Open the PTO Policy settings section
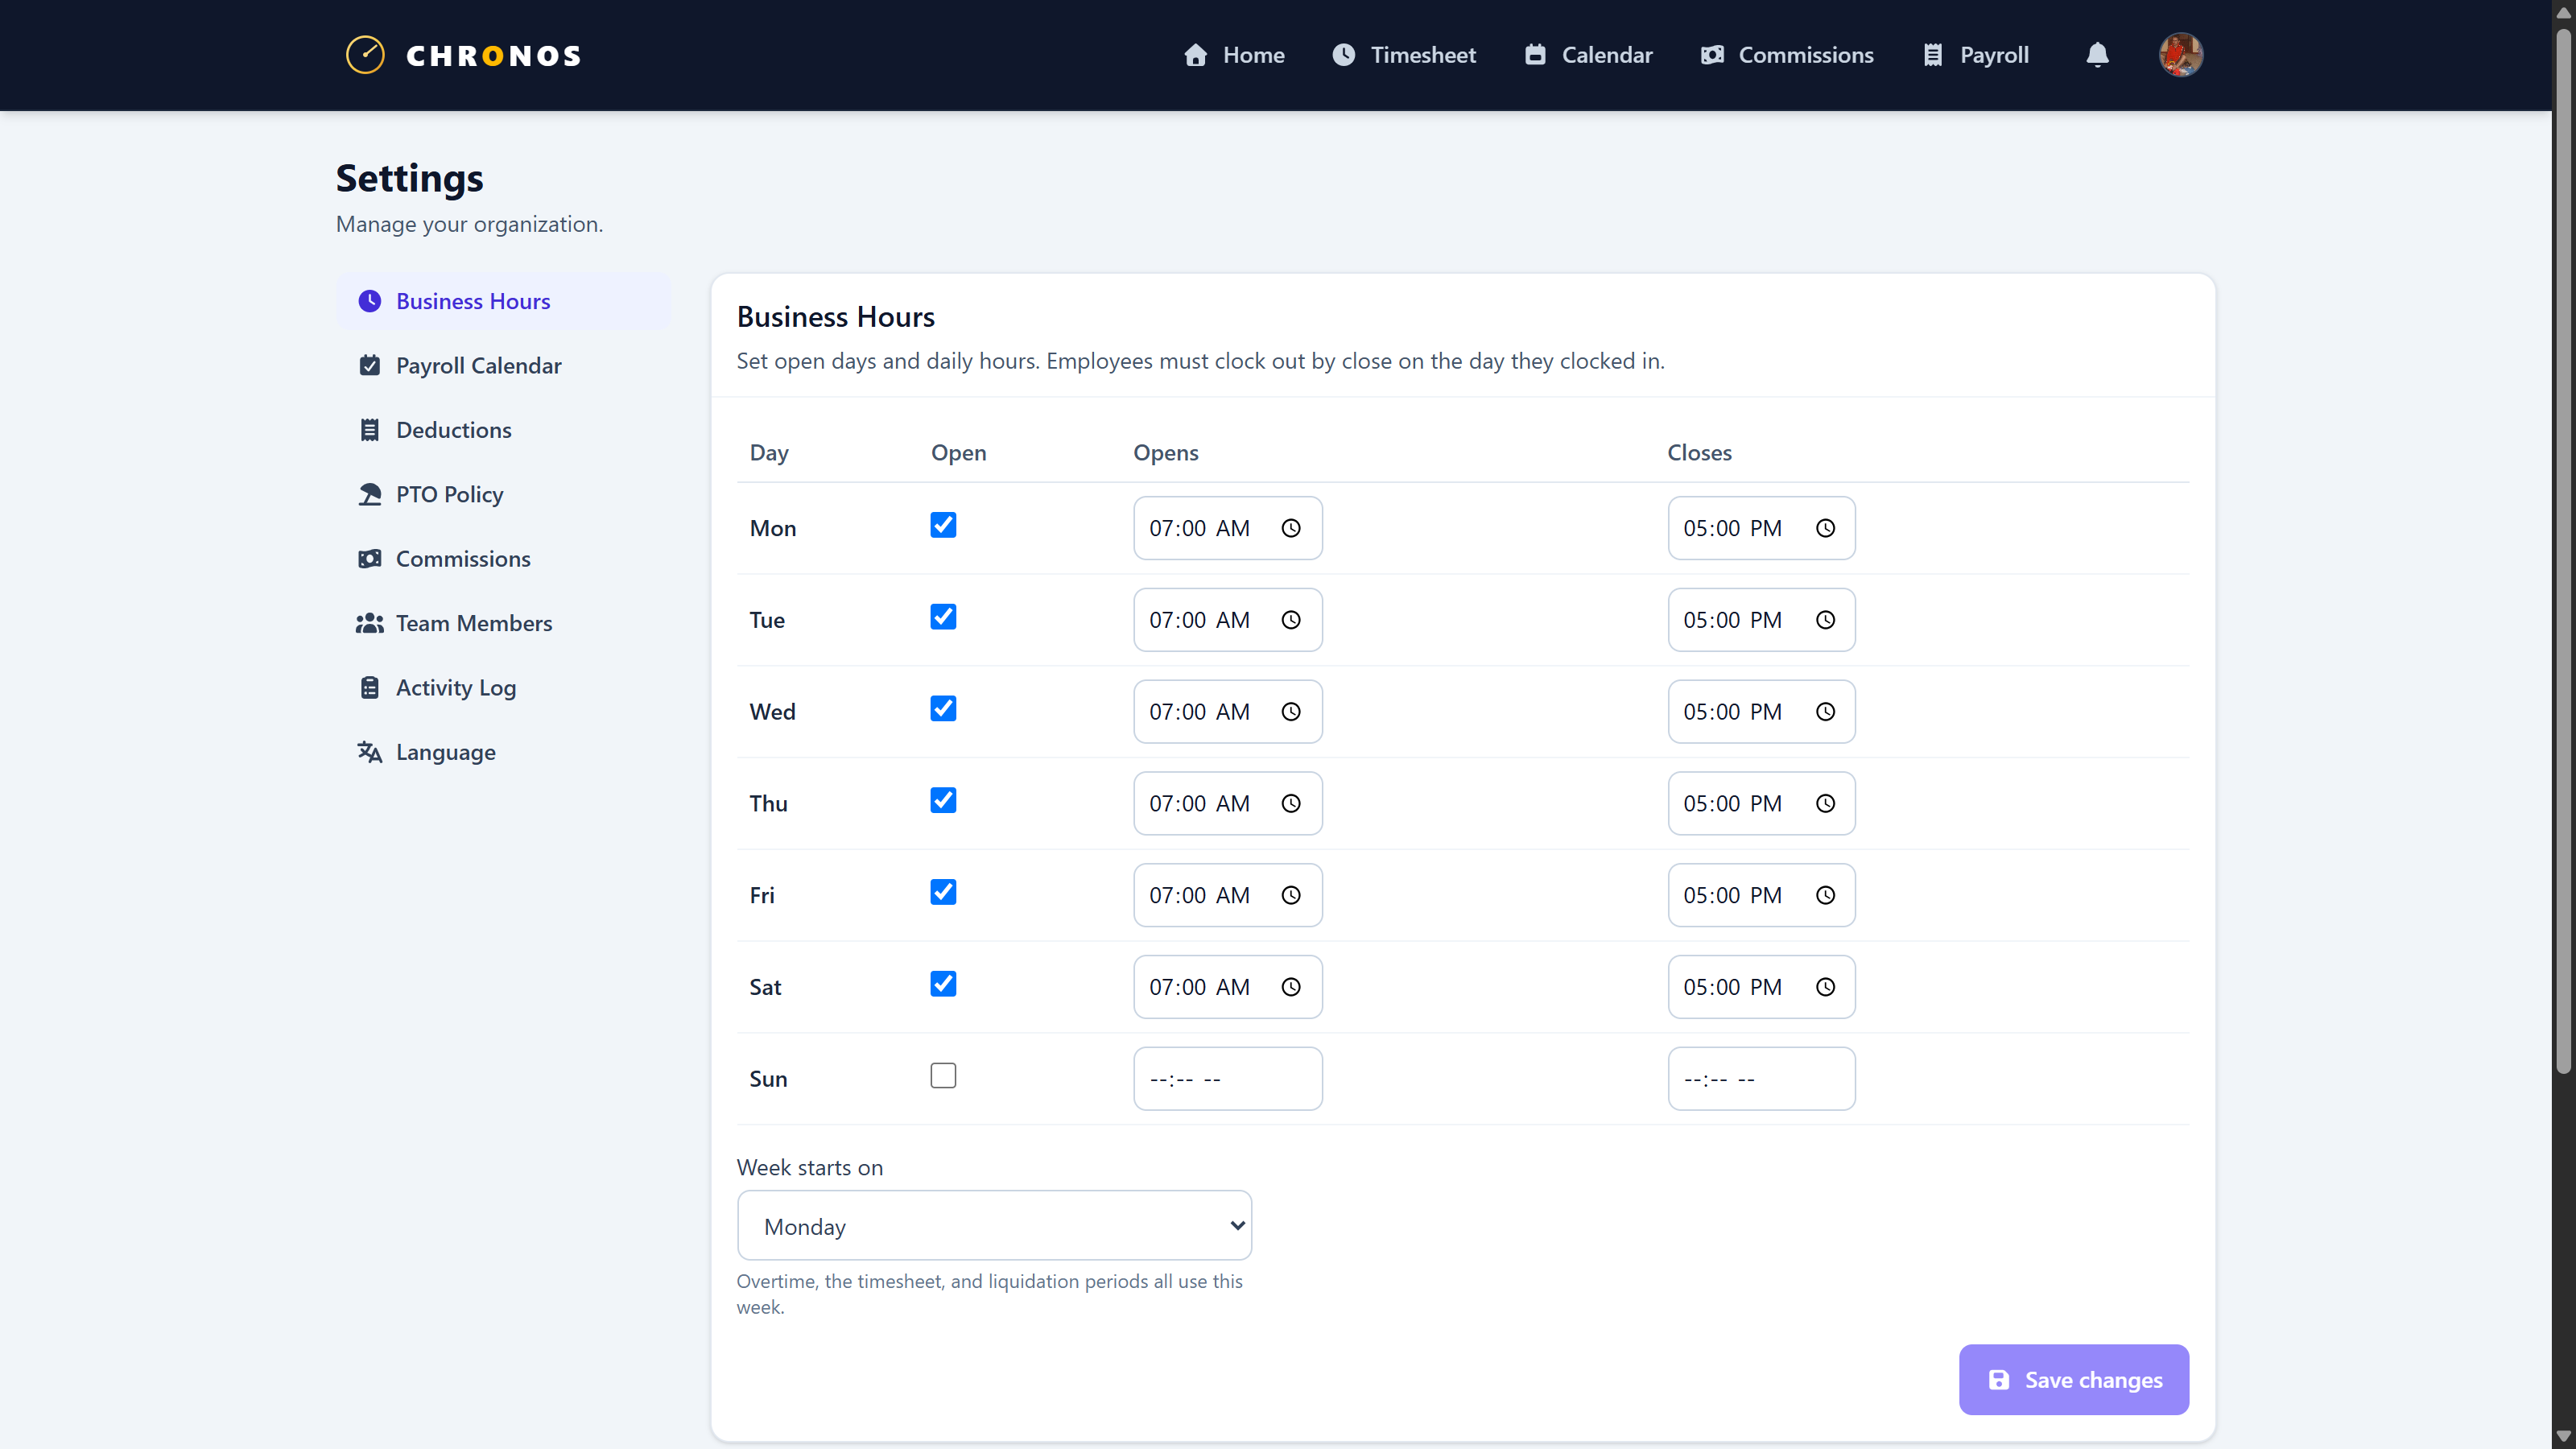This screenshot has height=1449, width=2576. click(503, 494)
